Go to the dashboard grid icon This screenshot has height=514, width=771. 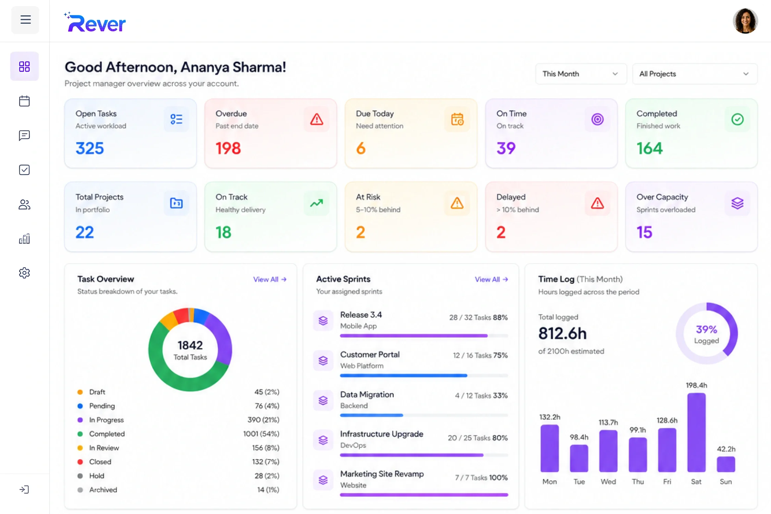pyautogui.click(x=24, y=66)
